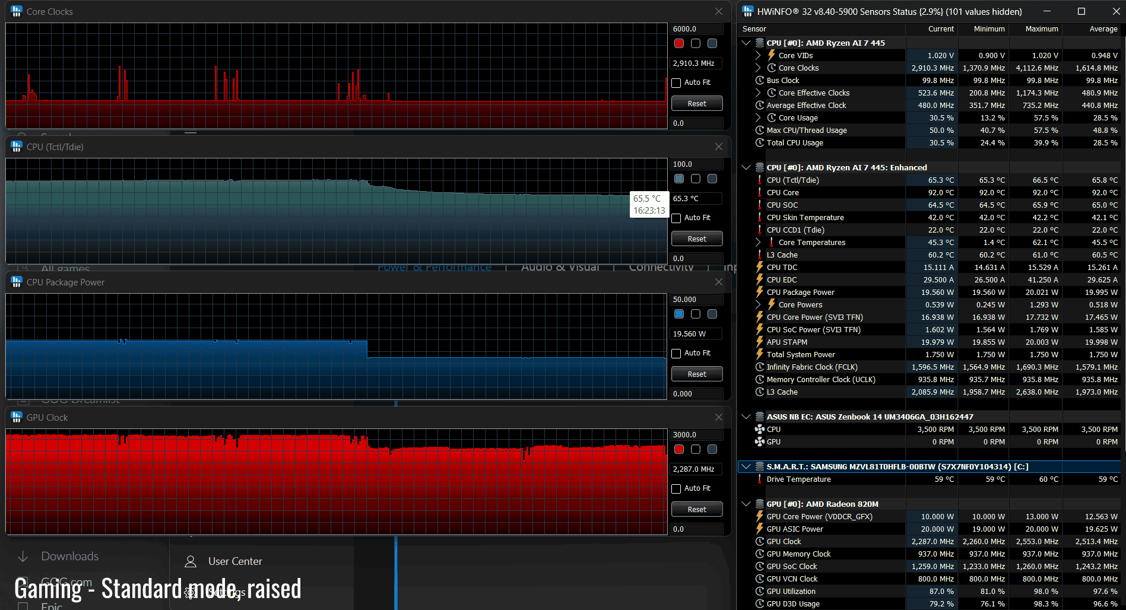This screenshot has height=610, width=1126.
Task: Click the blue color swatch in CPU (Tctl/Tdie) graph
Action: pyautogui.click(x=679, y=179)
